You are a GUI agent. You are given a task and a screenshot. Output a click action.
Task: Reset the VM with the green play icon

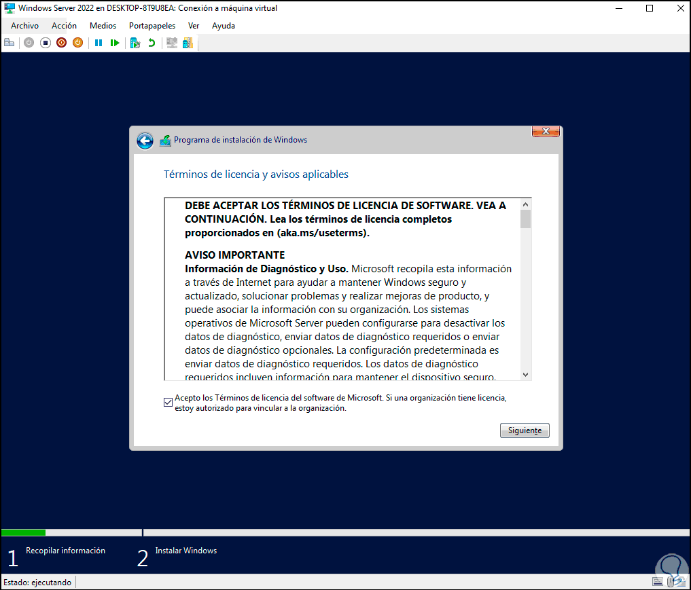pyautogui.click(x=115, y=43)
